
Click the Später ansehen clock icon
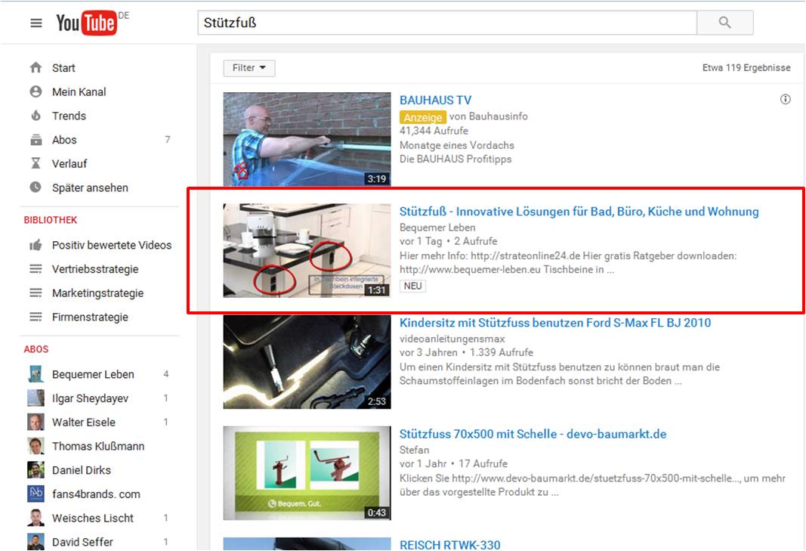point(36,187)
